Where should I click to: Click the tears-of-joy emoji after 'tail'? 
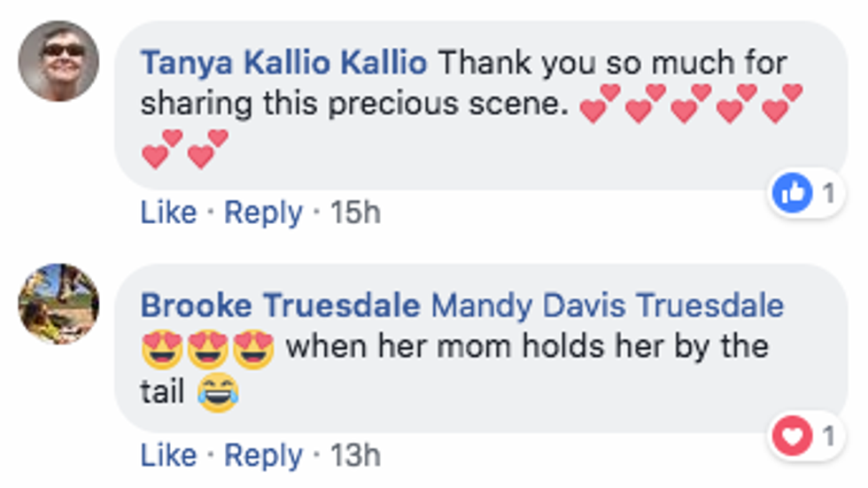pos(218,391)
